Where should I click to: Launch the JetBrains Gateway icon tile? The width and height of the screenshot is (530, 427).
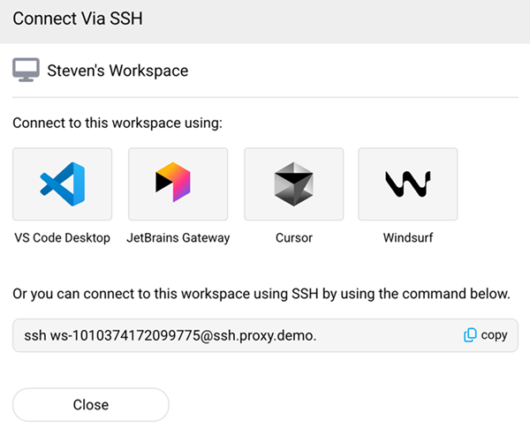(178, 184)
